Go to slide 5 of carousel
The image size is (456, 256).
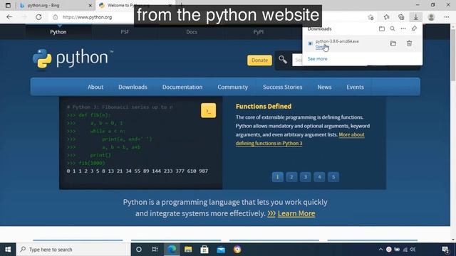point(333,177)
